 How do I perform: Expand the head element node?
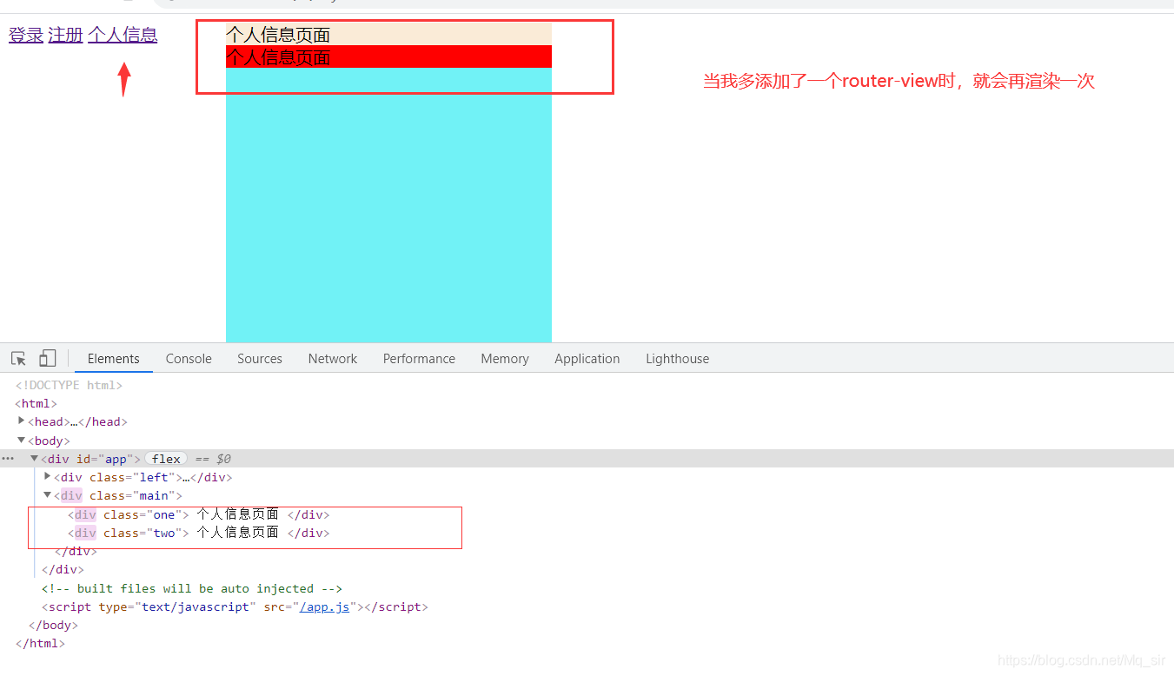click(22, 421)
